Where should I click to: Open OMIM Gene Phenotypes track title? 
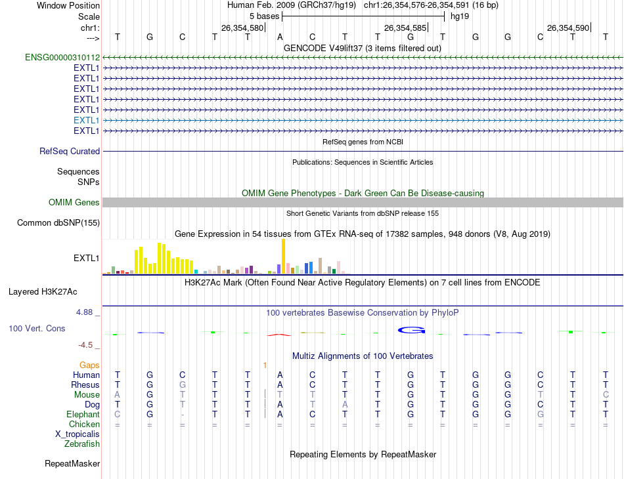pos(363,193)
